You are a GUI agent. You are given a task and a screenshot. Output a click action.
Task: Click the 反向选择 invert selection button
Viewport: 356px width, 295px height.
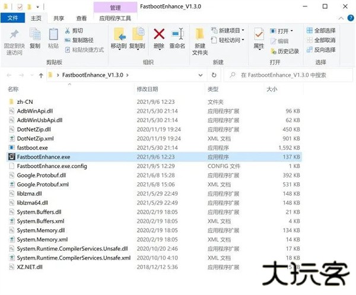[x=321, y=50]
